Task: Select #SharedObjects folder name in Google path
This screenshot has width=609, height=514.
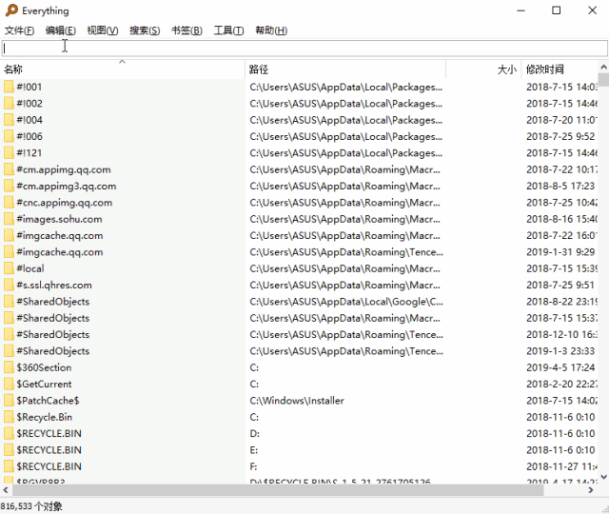Action: point(53,302)
